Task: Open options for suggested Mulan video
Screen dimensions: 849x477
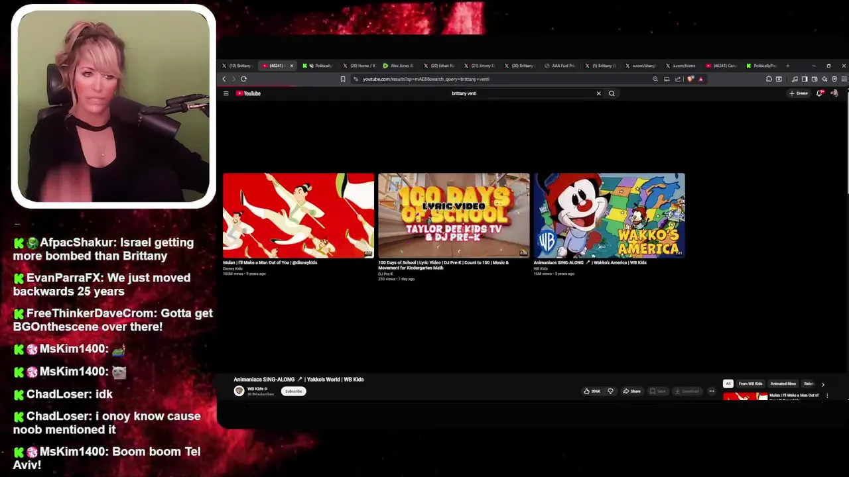Action: click(826, 396)
